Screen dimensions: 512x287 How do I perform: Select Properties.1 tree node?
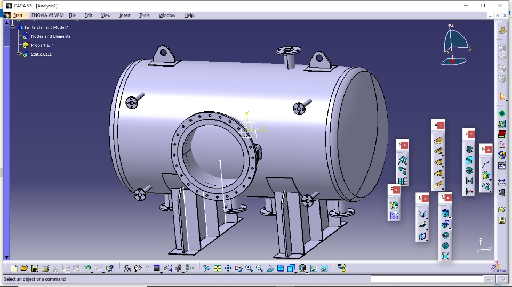[x=43, y=45]
